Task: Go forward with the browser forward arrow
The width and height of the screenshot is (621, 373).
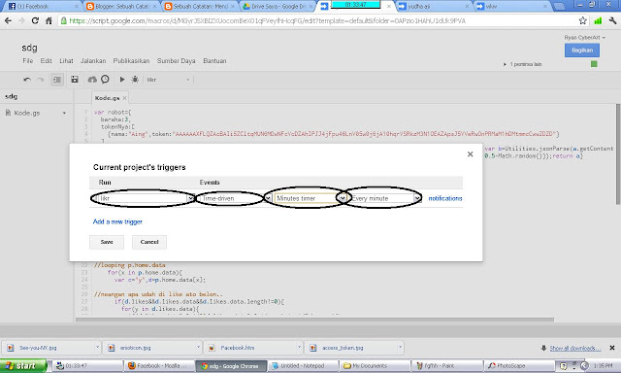Action: [x=21, y=20]
